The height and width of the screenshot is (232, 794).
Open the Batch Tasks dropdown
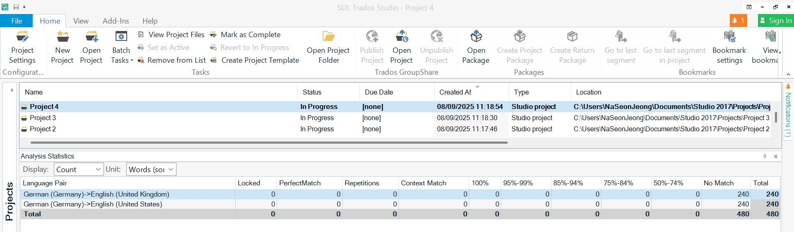[121, 47]
